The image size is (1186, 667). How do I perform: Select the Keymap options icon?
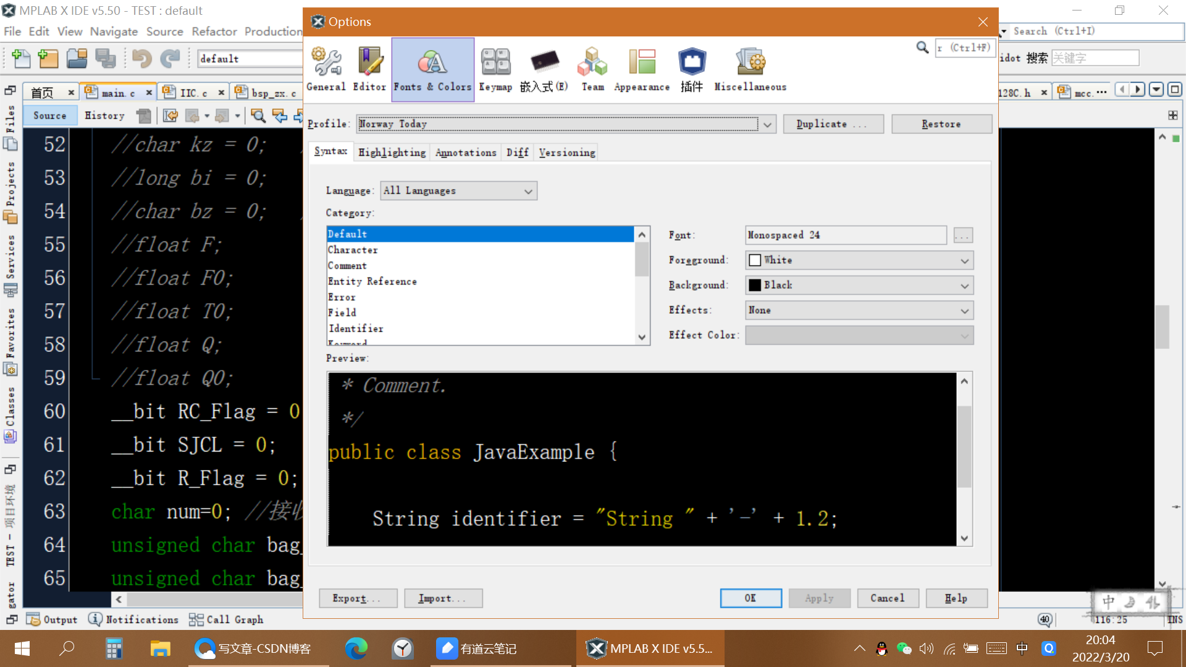pos(495,69)
